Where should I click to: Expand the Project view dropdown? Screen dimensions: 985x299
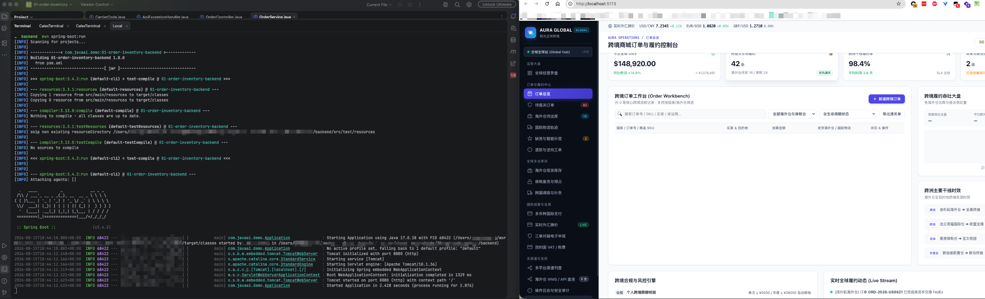tap(23, 17)
